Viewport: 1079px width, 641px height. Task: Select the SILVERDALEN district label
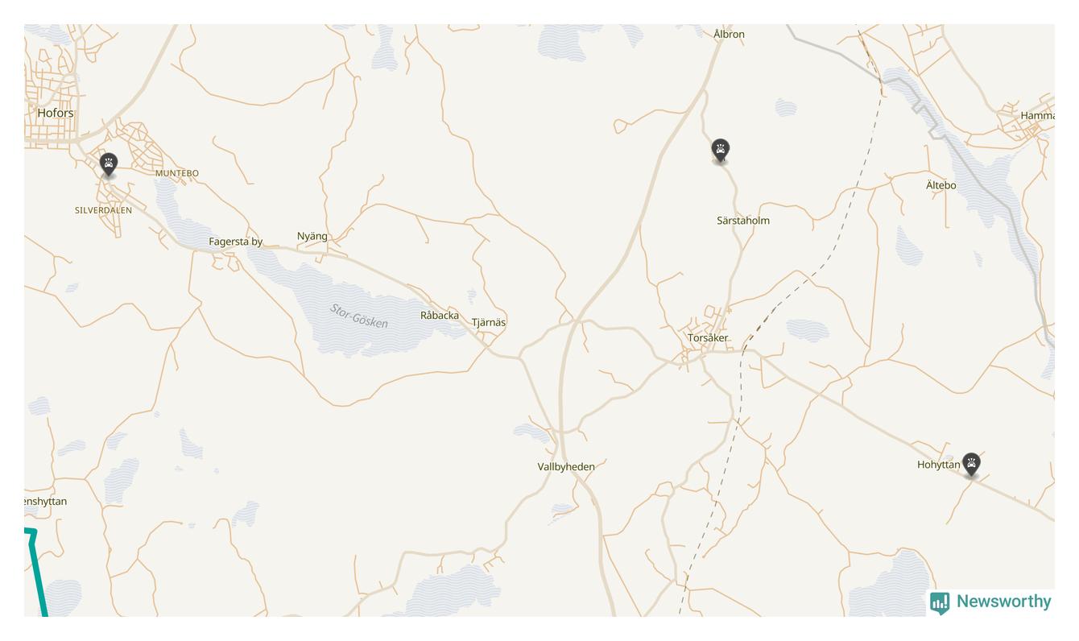(103, 210)
